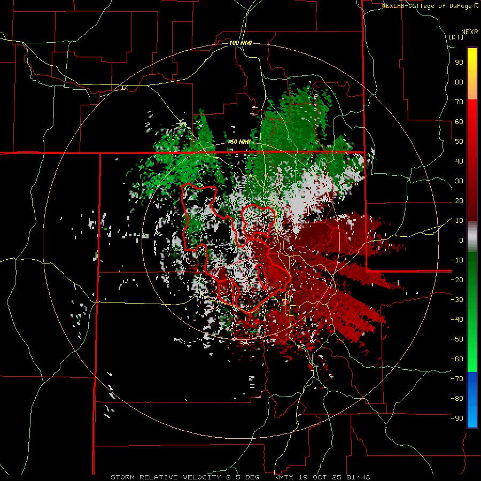Click the Storm Relative Velocity KMTX caption
This screenshot has height=481, width=481.
tap(240, 477)
